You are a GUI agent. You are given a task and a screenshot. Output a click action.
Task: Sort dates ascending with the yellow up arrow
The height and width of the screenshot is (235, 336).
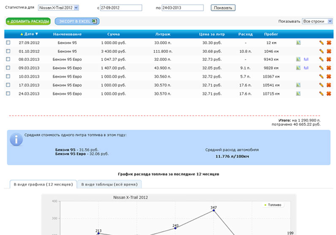[x=22, y=34]
